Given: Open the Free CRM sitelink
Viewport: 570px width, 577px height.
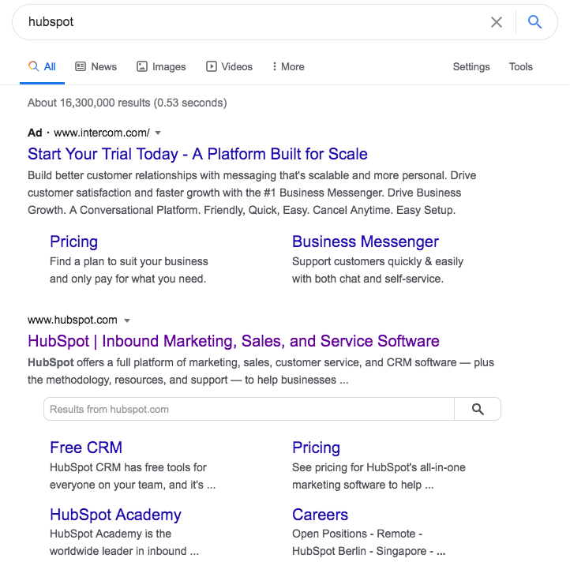Looking at the screenshot, I should [x=85, y=448].
